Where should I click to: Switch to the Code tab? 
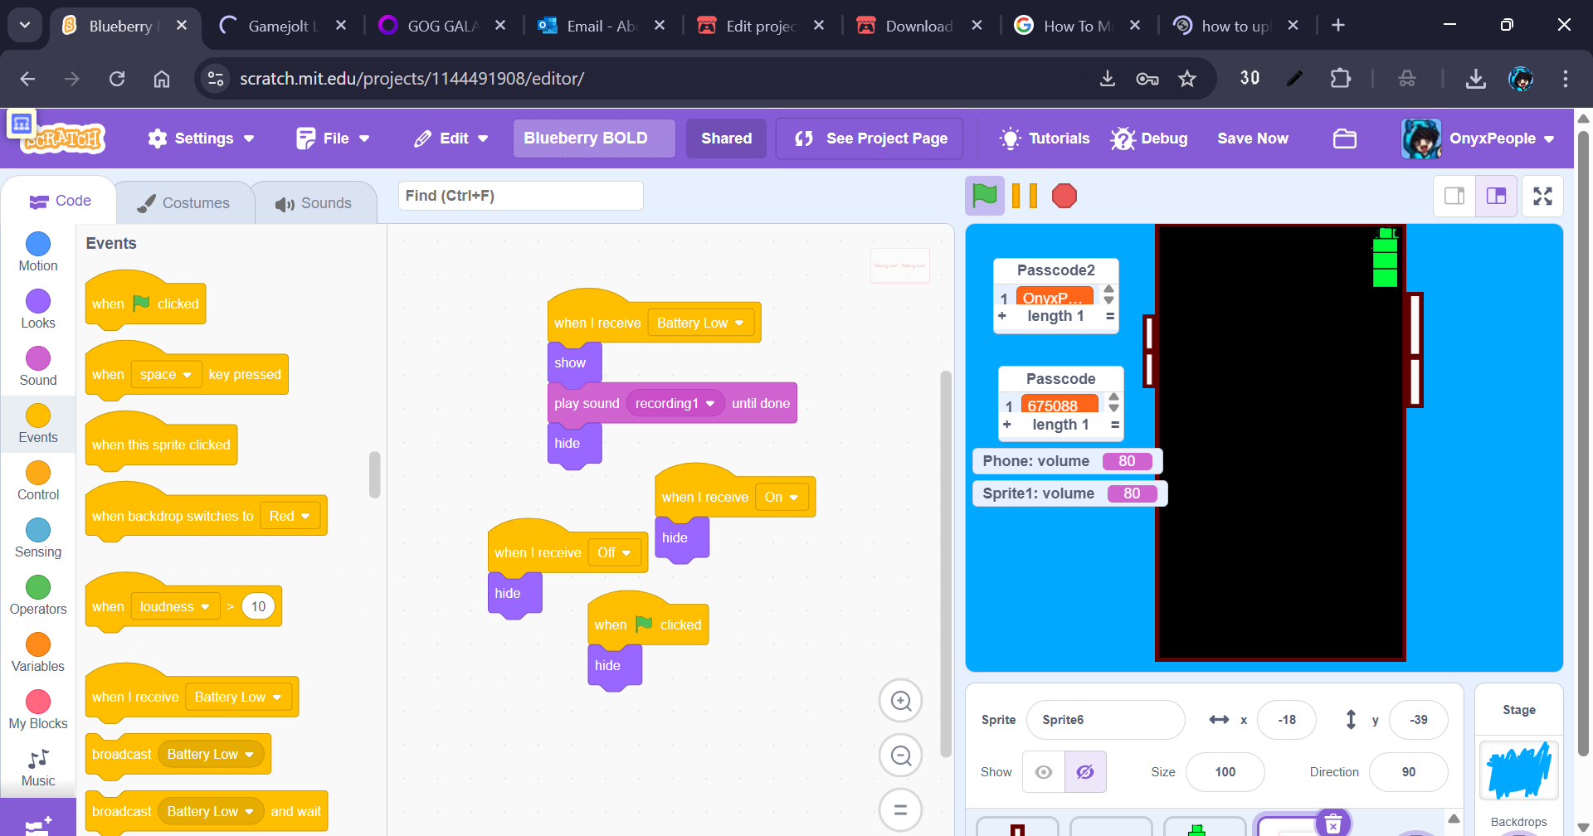point(60,201)
